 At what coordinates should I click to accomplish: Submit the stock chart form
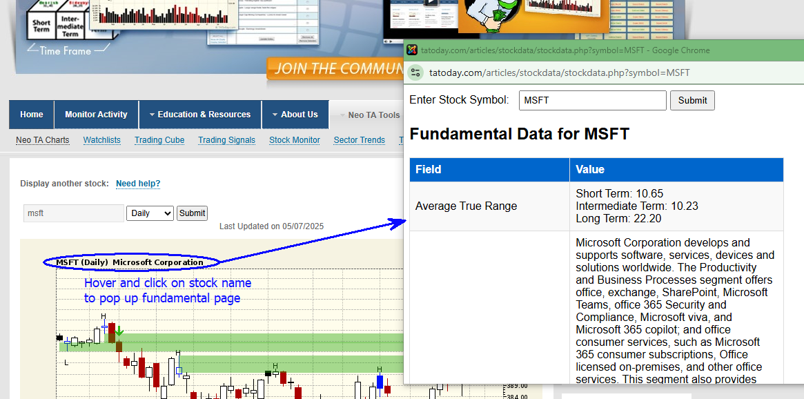click(x=193, y=213)
